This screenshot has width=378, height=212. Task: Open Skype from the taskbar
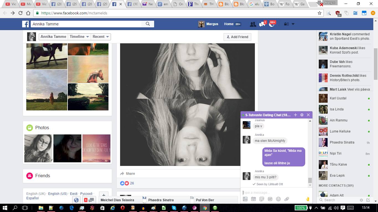click(174, 208)
